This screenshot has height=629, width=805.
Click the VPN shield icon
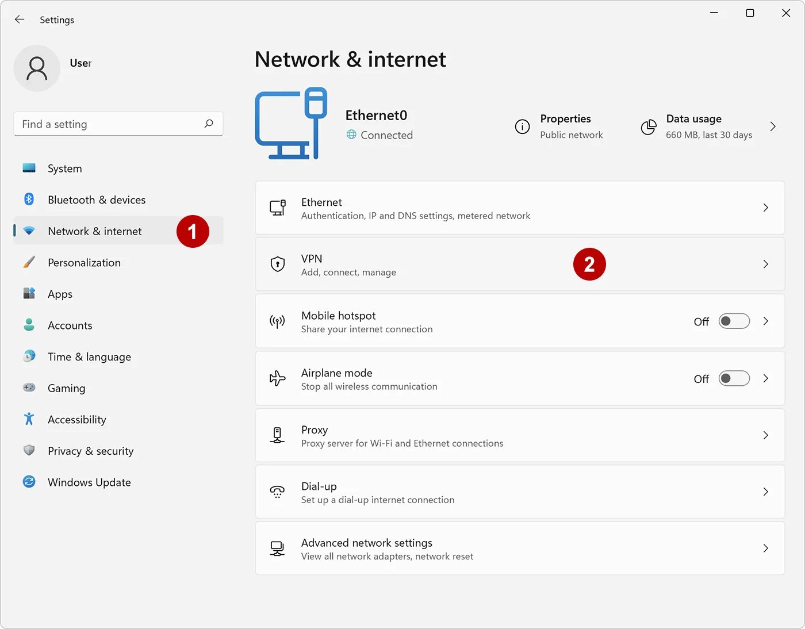278,264
